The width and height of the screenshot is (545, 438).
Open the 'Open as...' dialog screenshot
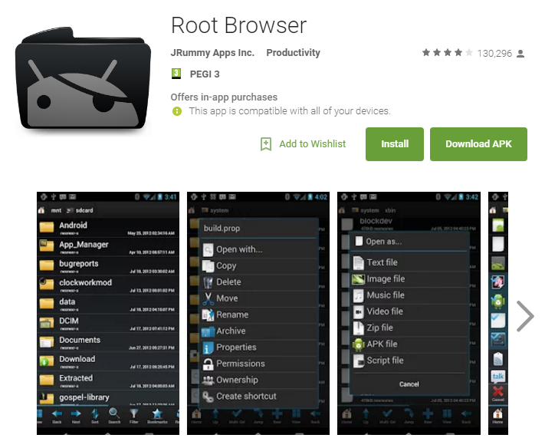(409, 313)
